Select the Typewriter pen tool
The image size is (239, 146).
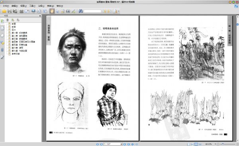pyautogui.click(x=73, y=11)
